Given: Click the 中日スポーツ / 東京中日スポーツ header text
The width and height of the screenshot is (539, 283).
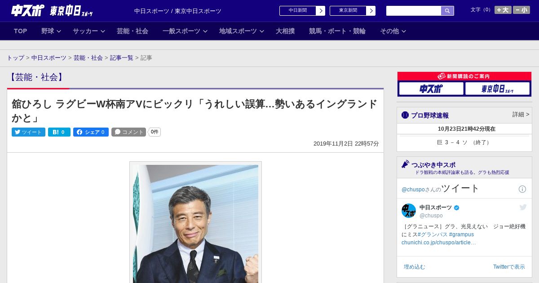Looking at the screenshot, I should pyautogui.click(x=178, y=11).
